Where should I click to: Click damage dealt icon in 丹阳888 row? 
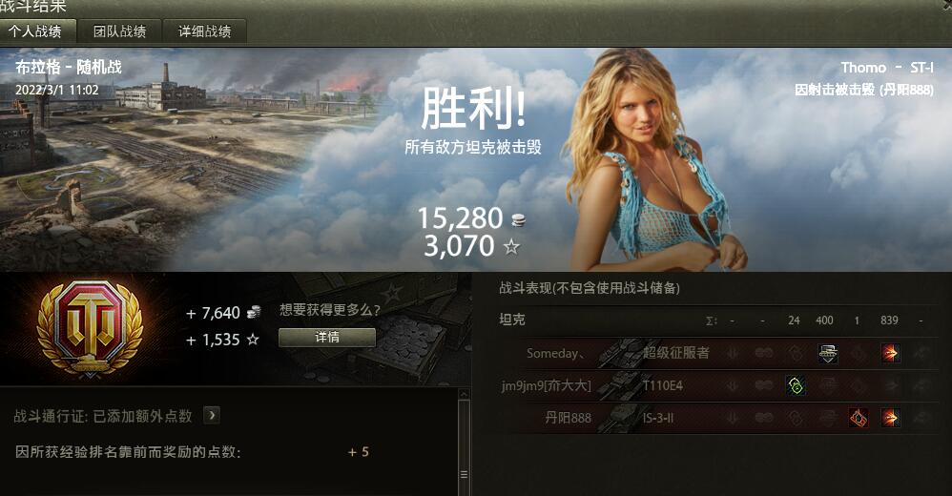[891, 418]
